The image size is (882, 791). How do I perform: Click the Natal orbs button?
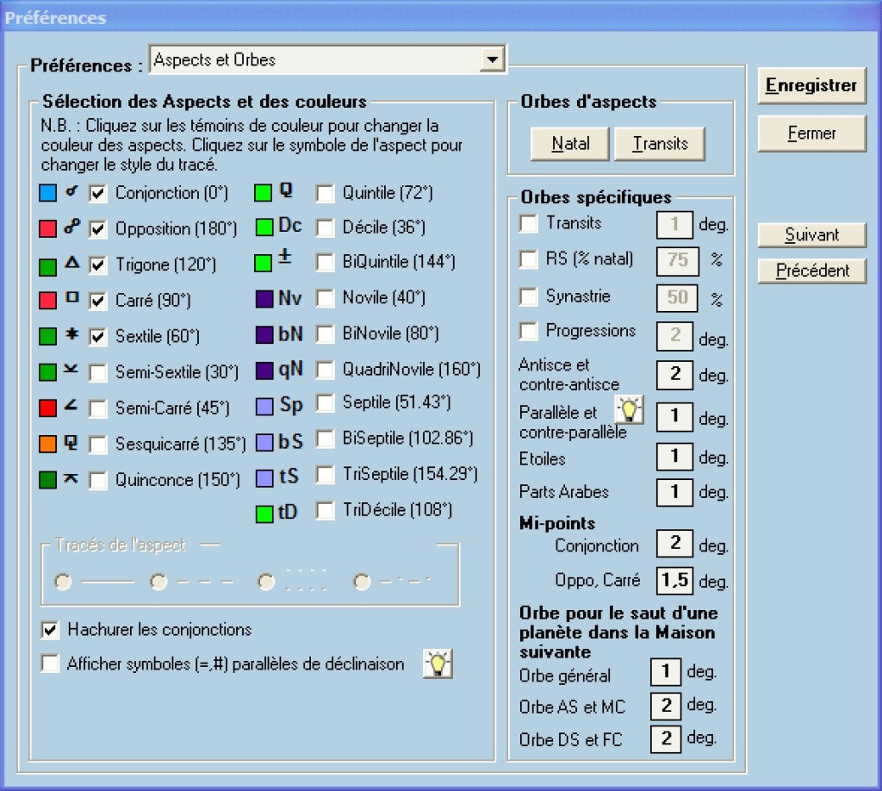pos(569,143)
